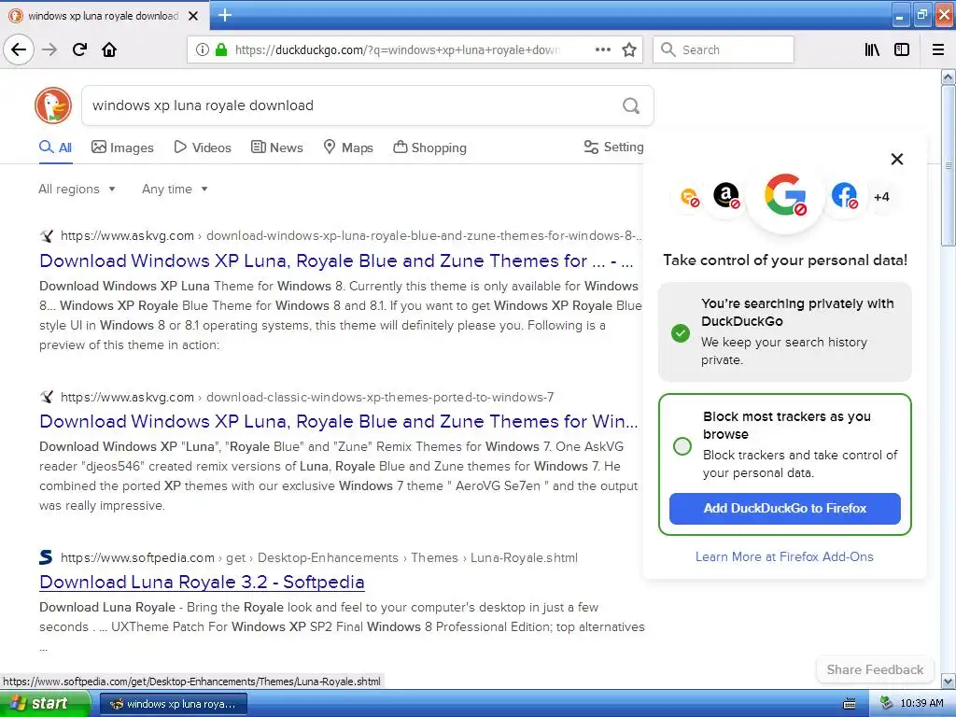
Task: Click the on-screen keyboard icon in taskbar
Action: click(849, 704)
